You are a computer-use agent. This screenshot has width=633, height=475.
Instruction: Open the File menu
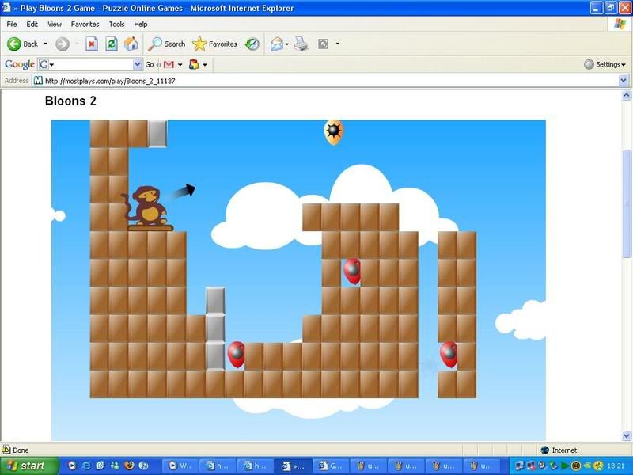(x=12, y=25)
